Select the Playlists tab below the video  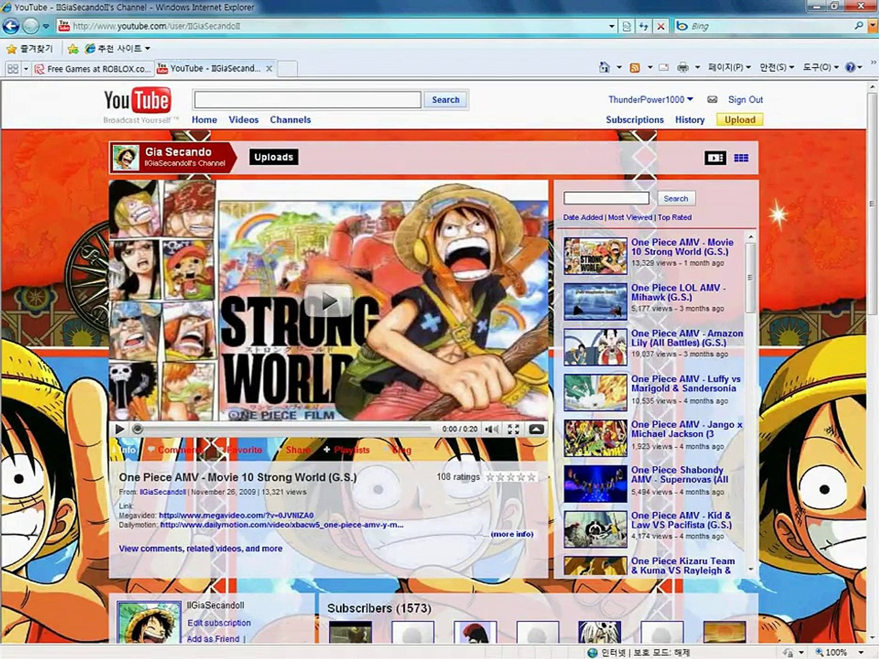[347, 450]
